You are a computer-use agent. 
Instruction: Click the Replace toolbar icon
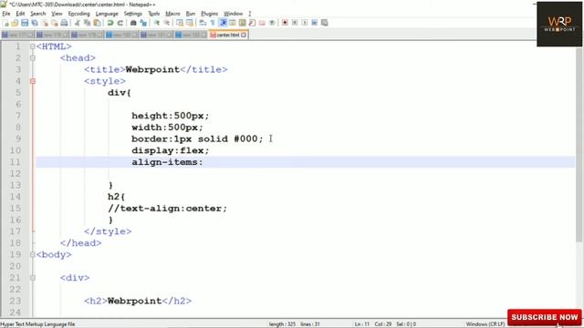[143, 23]
